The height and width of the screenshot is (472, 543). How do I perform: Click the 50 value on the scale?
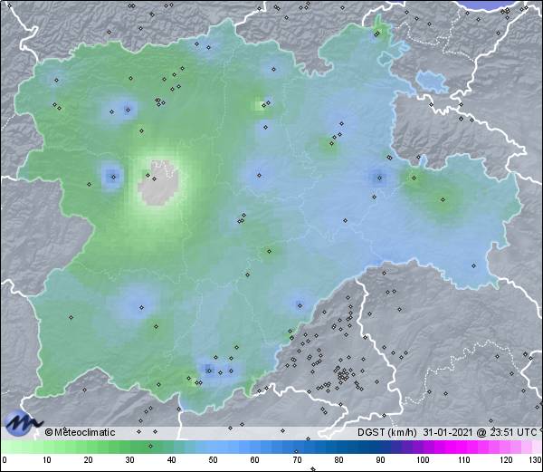point(213,460)
